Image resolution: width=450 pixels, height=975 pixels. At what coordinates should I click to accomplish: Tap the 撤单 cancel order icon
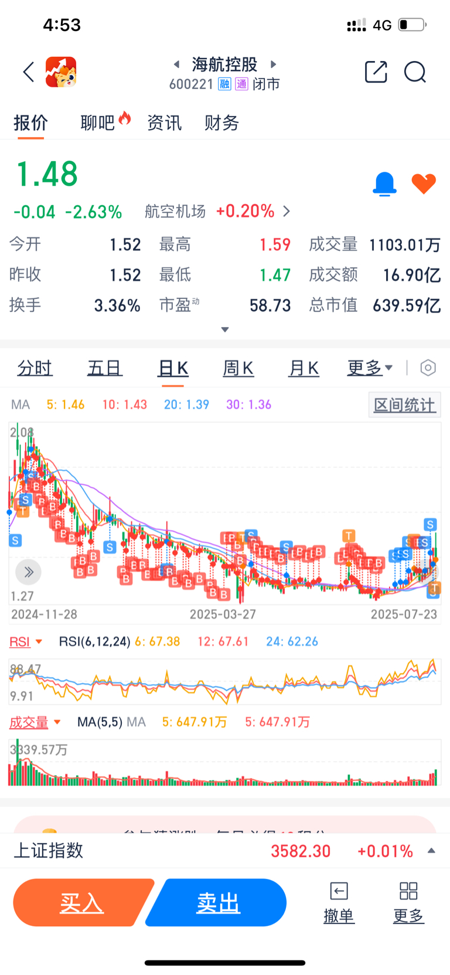[x=339, y=891]
